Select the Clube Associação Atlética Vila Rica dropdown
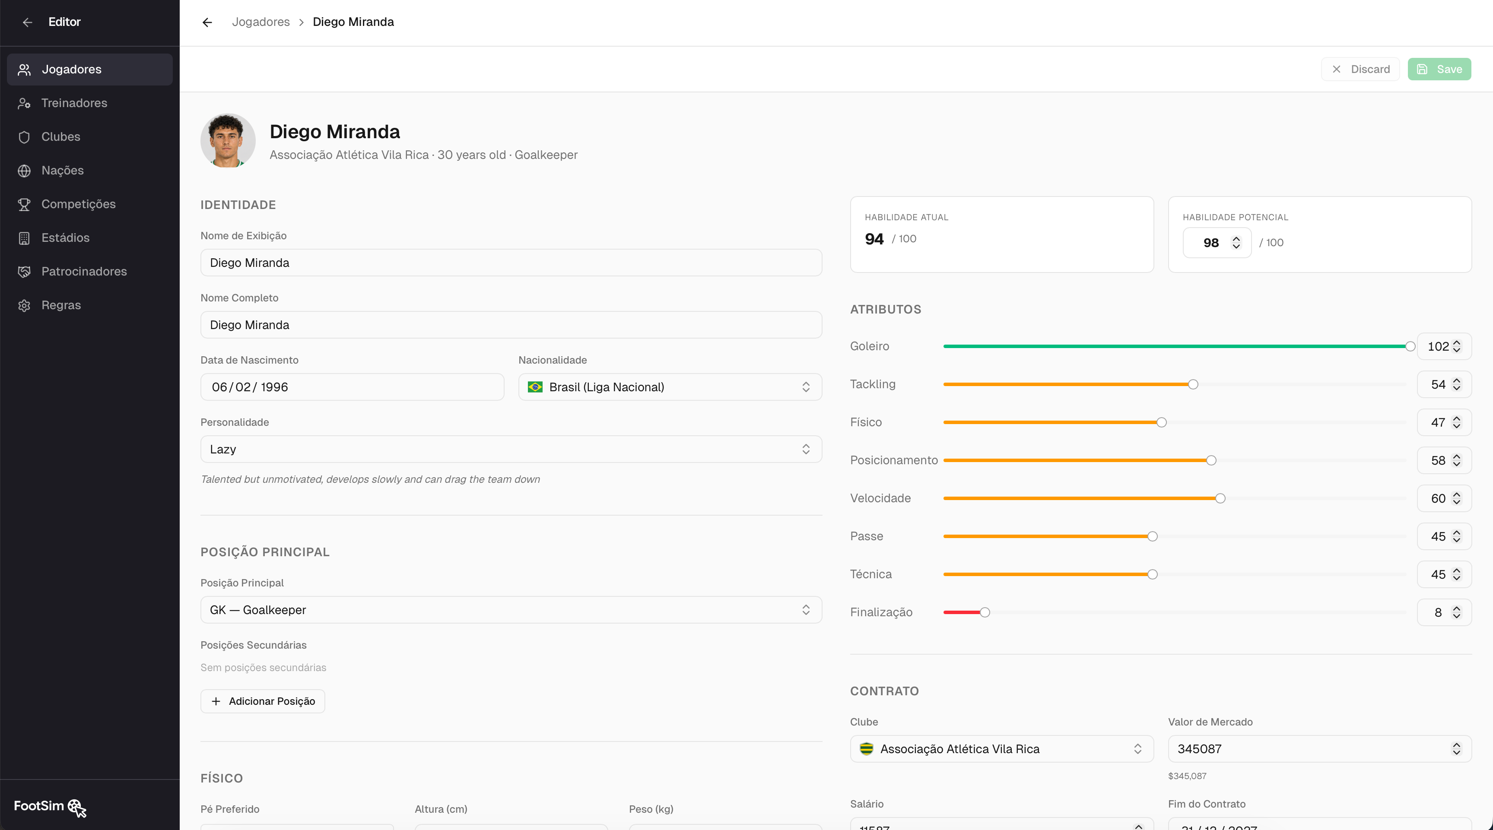The height and width of the screenshot is (830, 1493). tap(1001, 748)
